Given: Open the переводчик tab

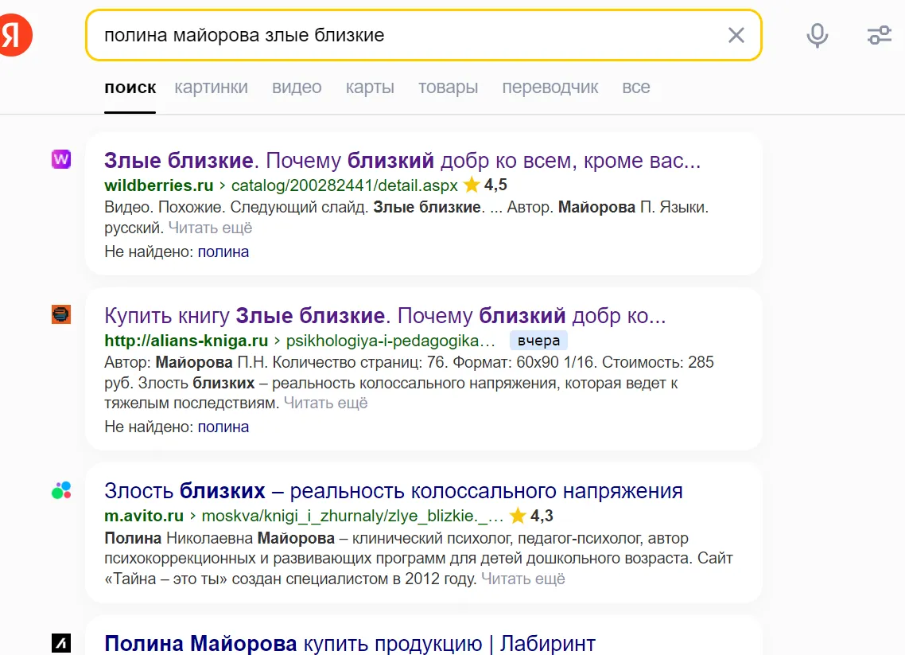Looking at the screenshot, I should 550,88.
